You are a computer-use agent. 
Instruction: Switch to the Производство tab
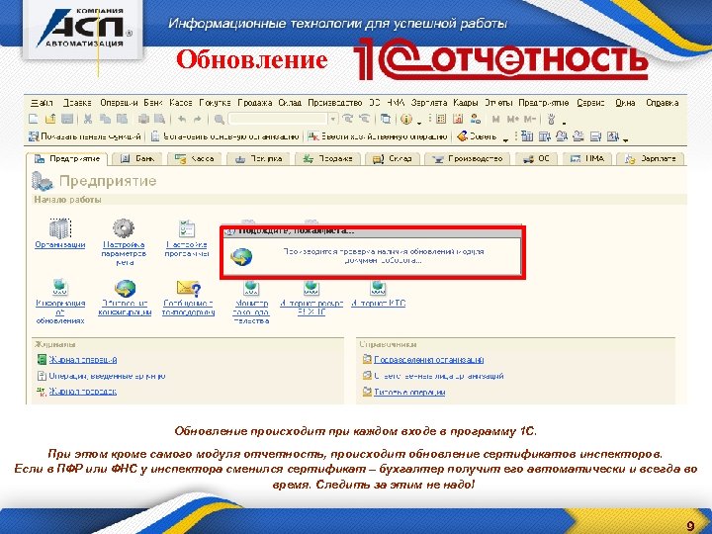click(467, 158)
